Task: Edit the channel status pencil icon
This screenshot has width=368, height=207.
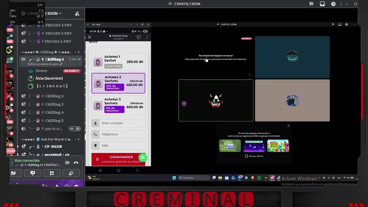Action: click(61, 64)
